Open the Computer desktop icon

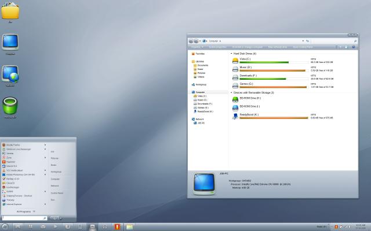[10, 42]
